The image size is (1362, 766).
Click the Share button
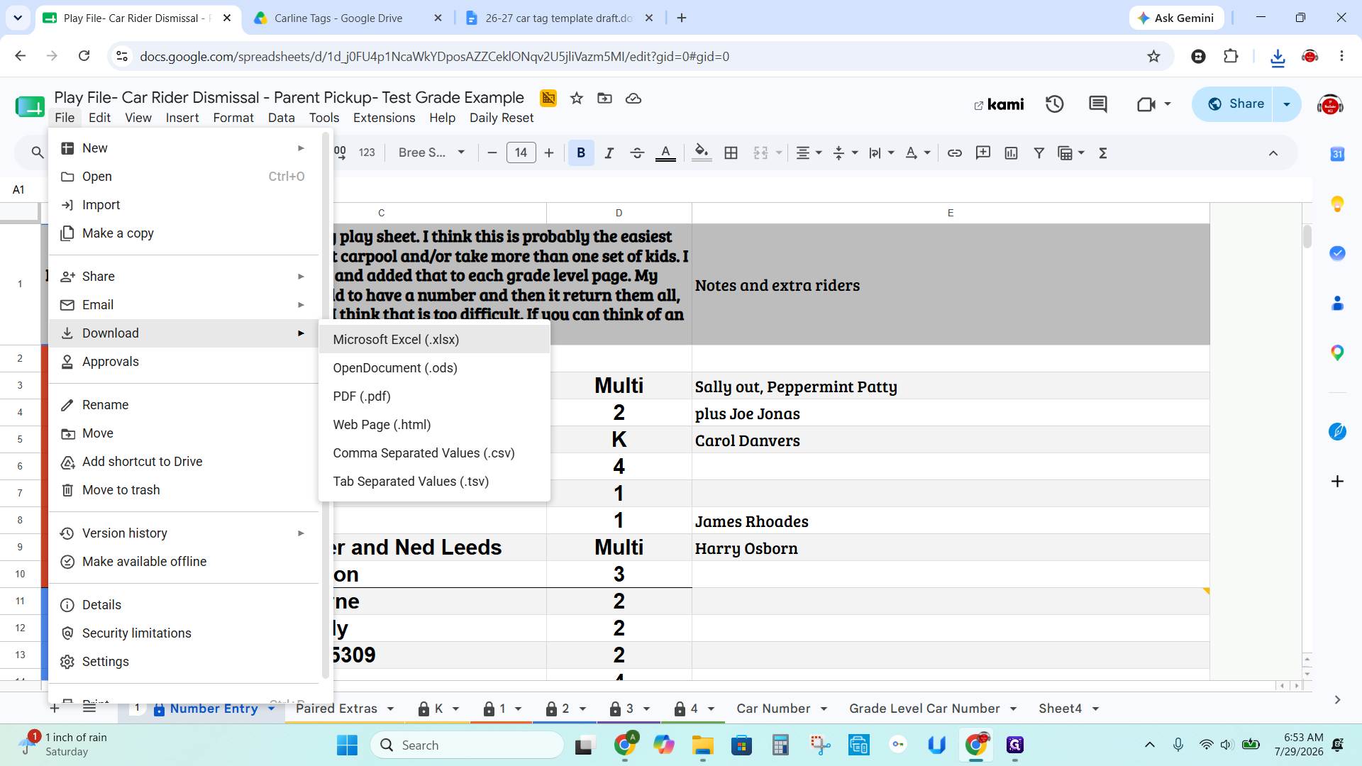click(1233, 104)
